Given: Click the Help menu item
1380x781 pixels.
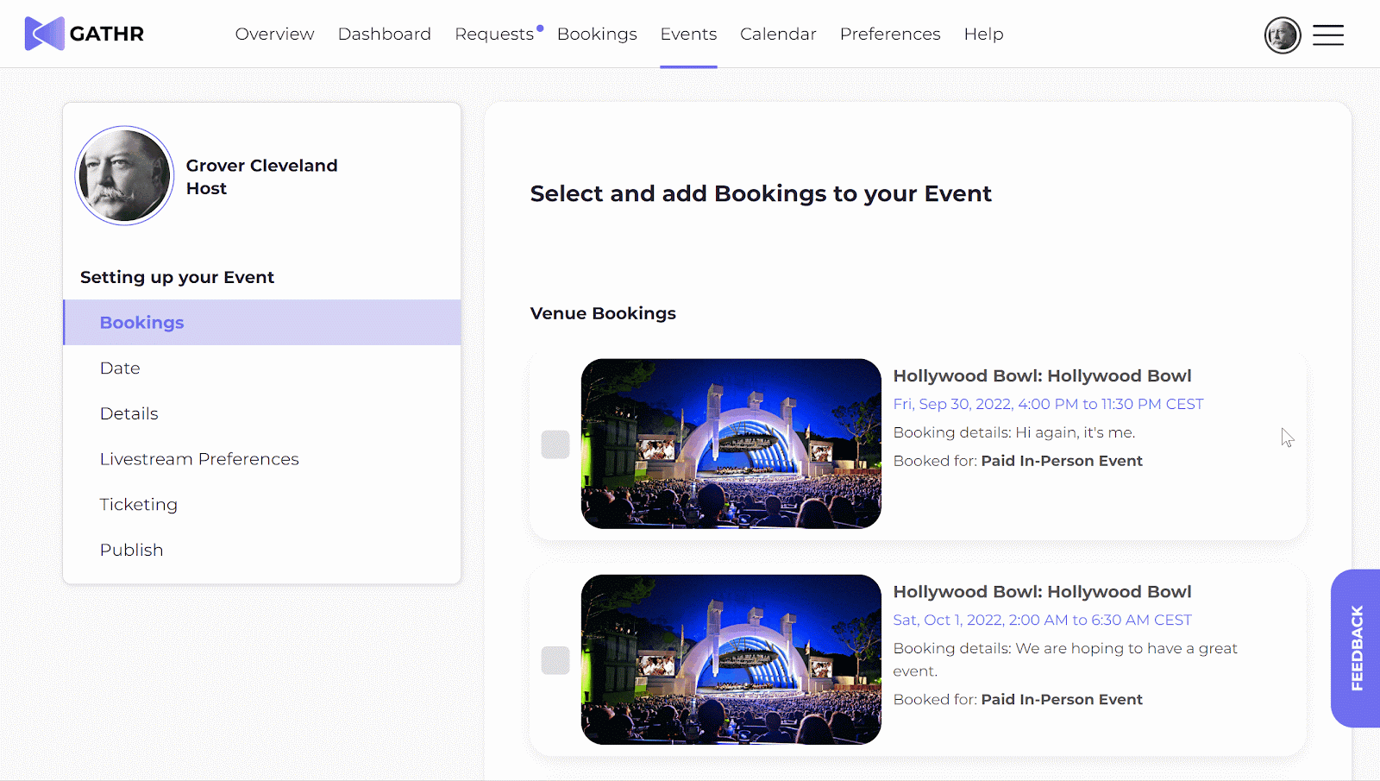Looking at the screenshot, I should (983, 34).
